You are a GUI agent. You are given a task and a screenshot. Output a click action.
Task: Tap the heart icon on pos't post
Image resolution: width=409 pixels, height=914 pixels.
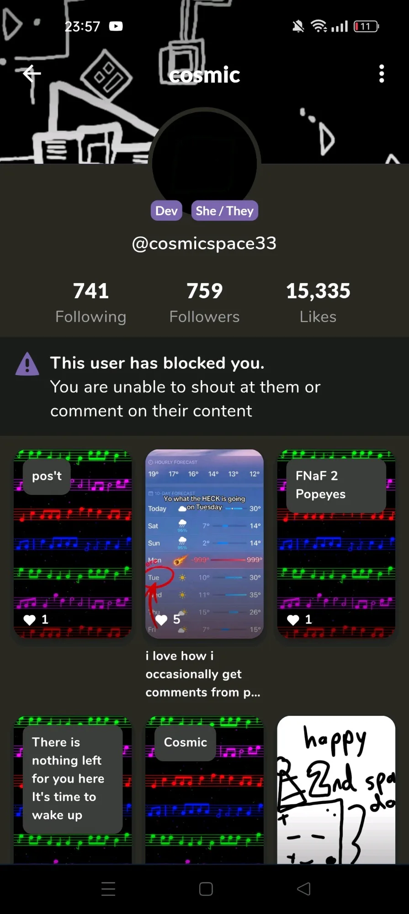pos(30,620)
